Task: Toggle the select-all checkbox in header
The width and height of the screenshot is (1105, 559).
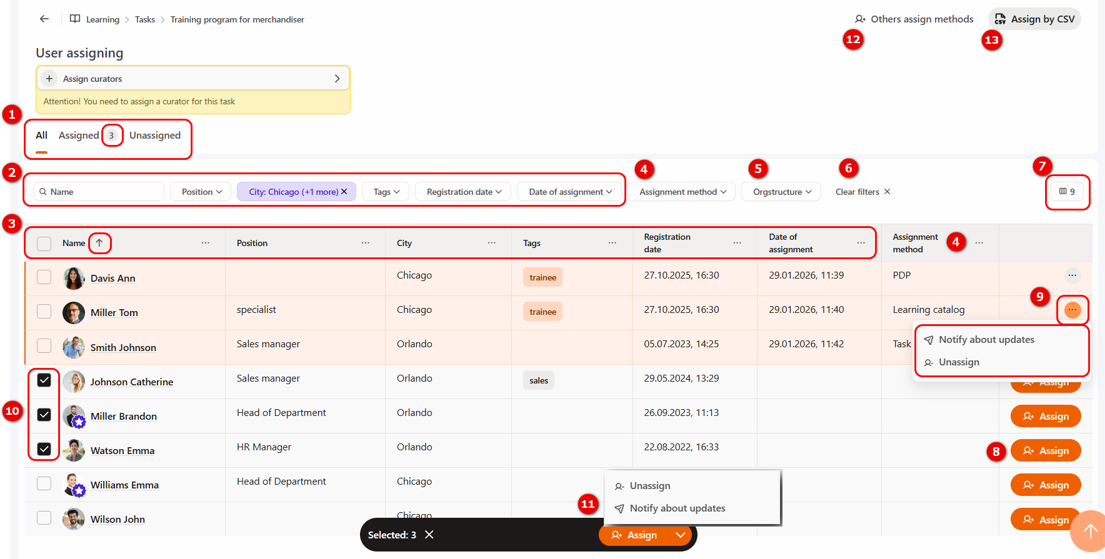Action: click(x=44, y=244)
